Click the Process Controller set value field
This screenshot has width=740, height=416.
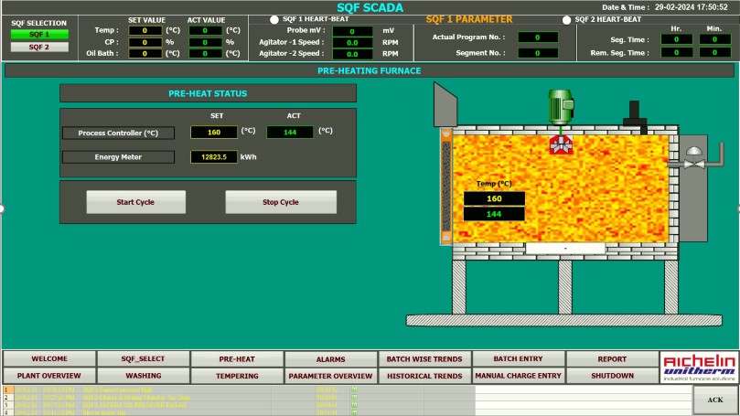(x=213, y=132)
